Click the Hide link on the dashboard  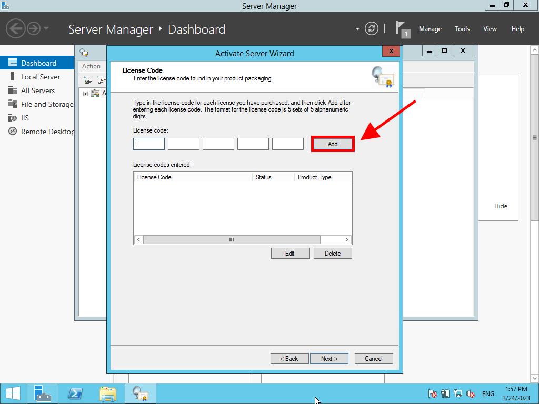501,206
